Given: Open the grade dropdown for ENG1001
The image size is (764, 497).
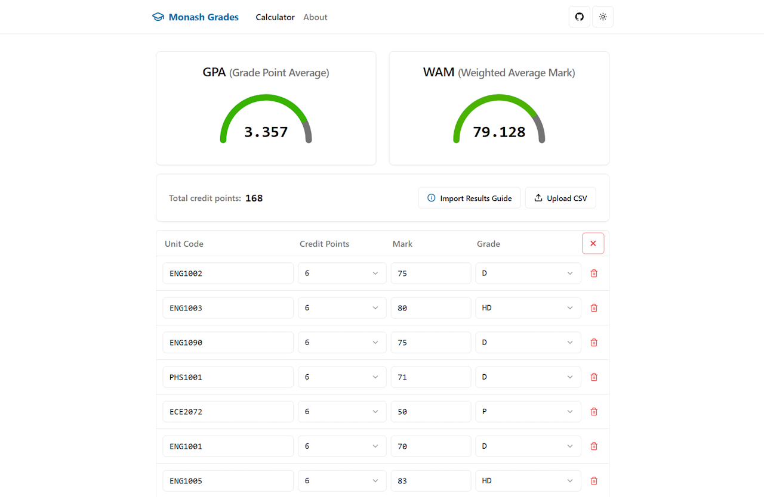Looking at the screenshot, I should coord(528,446).
